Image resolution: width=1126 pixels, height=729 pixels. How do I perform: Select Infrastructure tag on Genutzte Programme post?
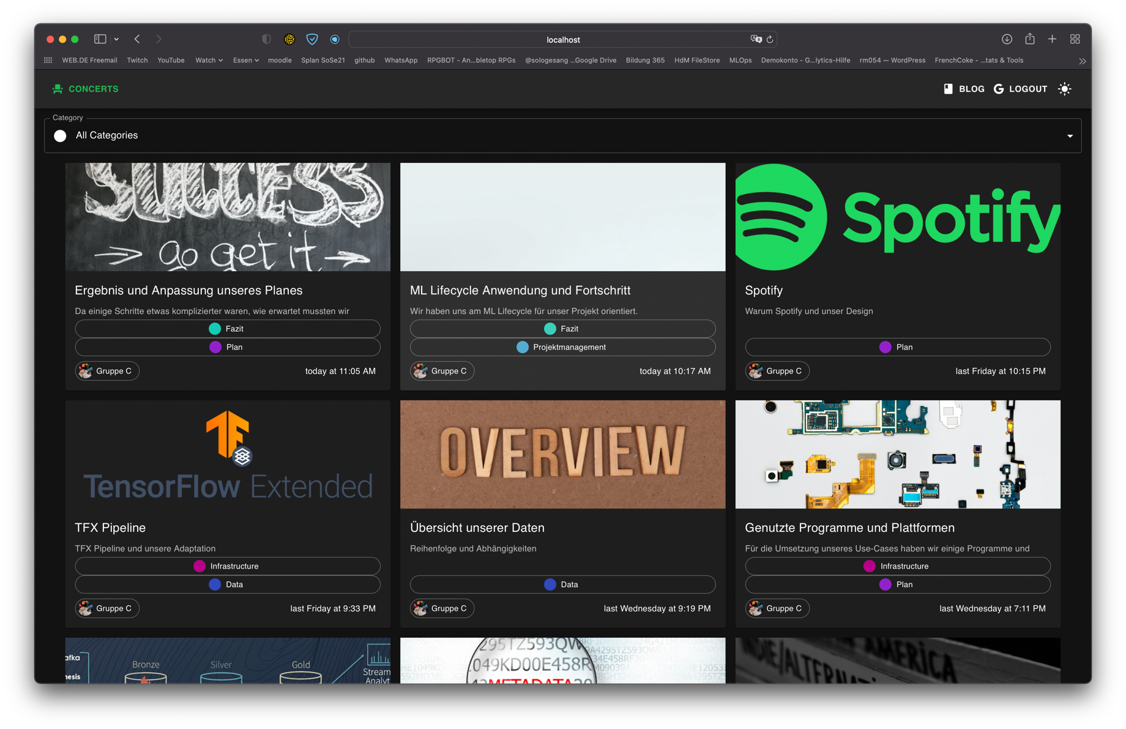898,566
